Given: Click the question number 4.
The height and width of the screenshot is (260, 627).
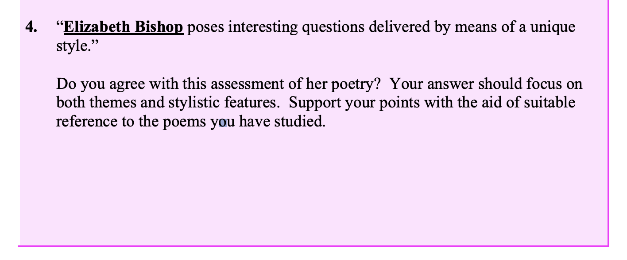Looking at the screenshot, I should 31,27.
